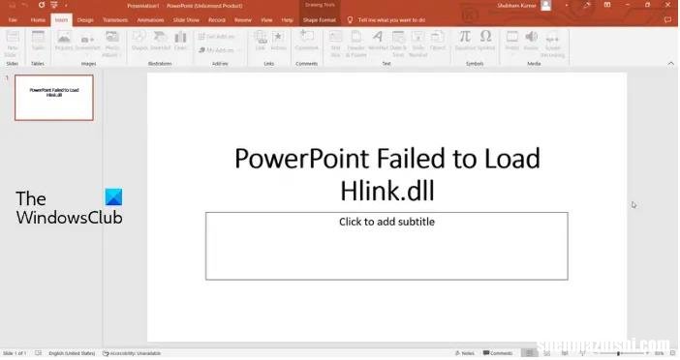Open the Table insert button
This screenshot has height=360, width=680.
coord(38,42)
